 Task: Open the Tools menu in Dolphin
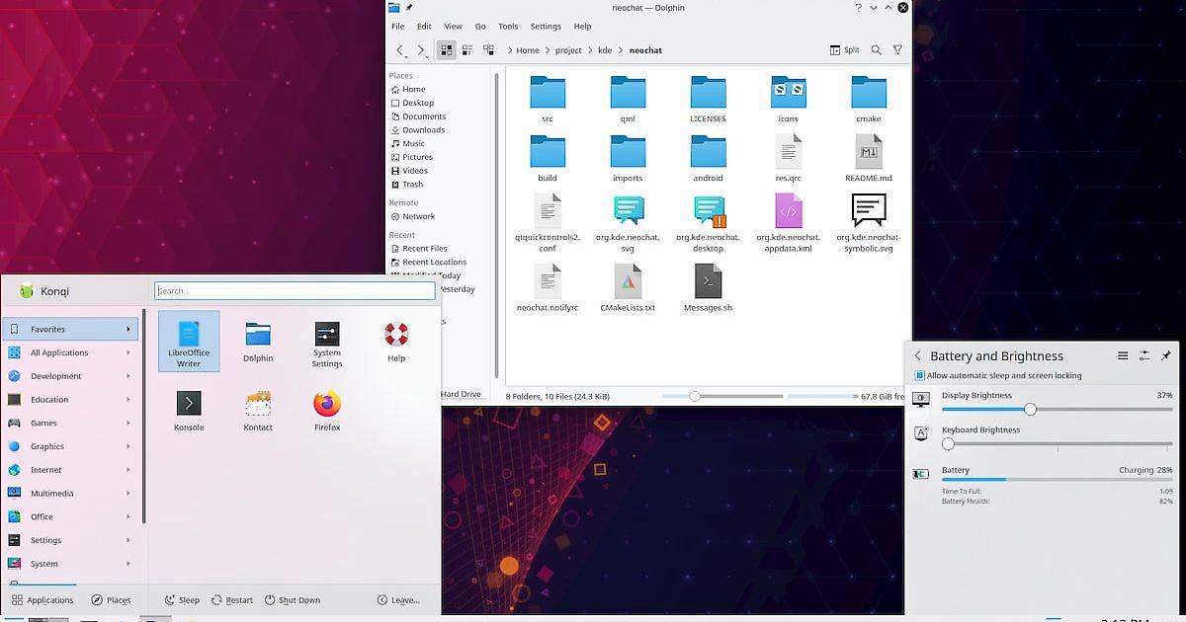(508, 27)
